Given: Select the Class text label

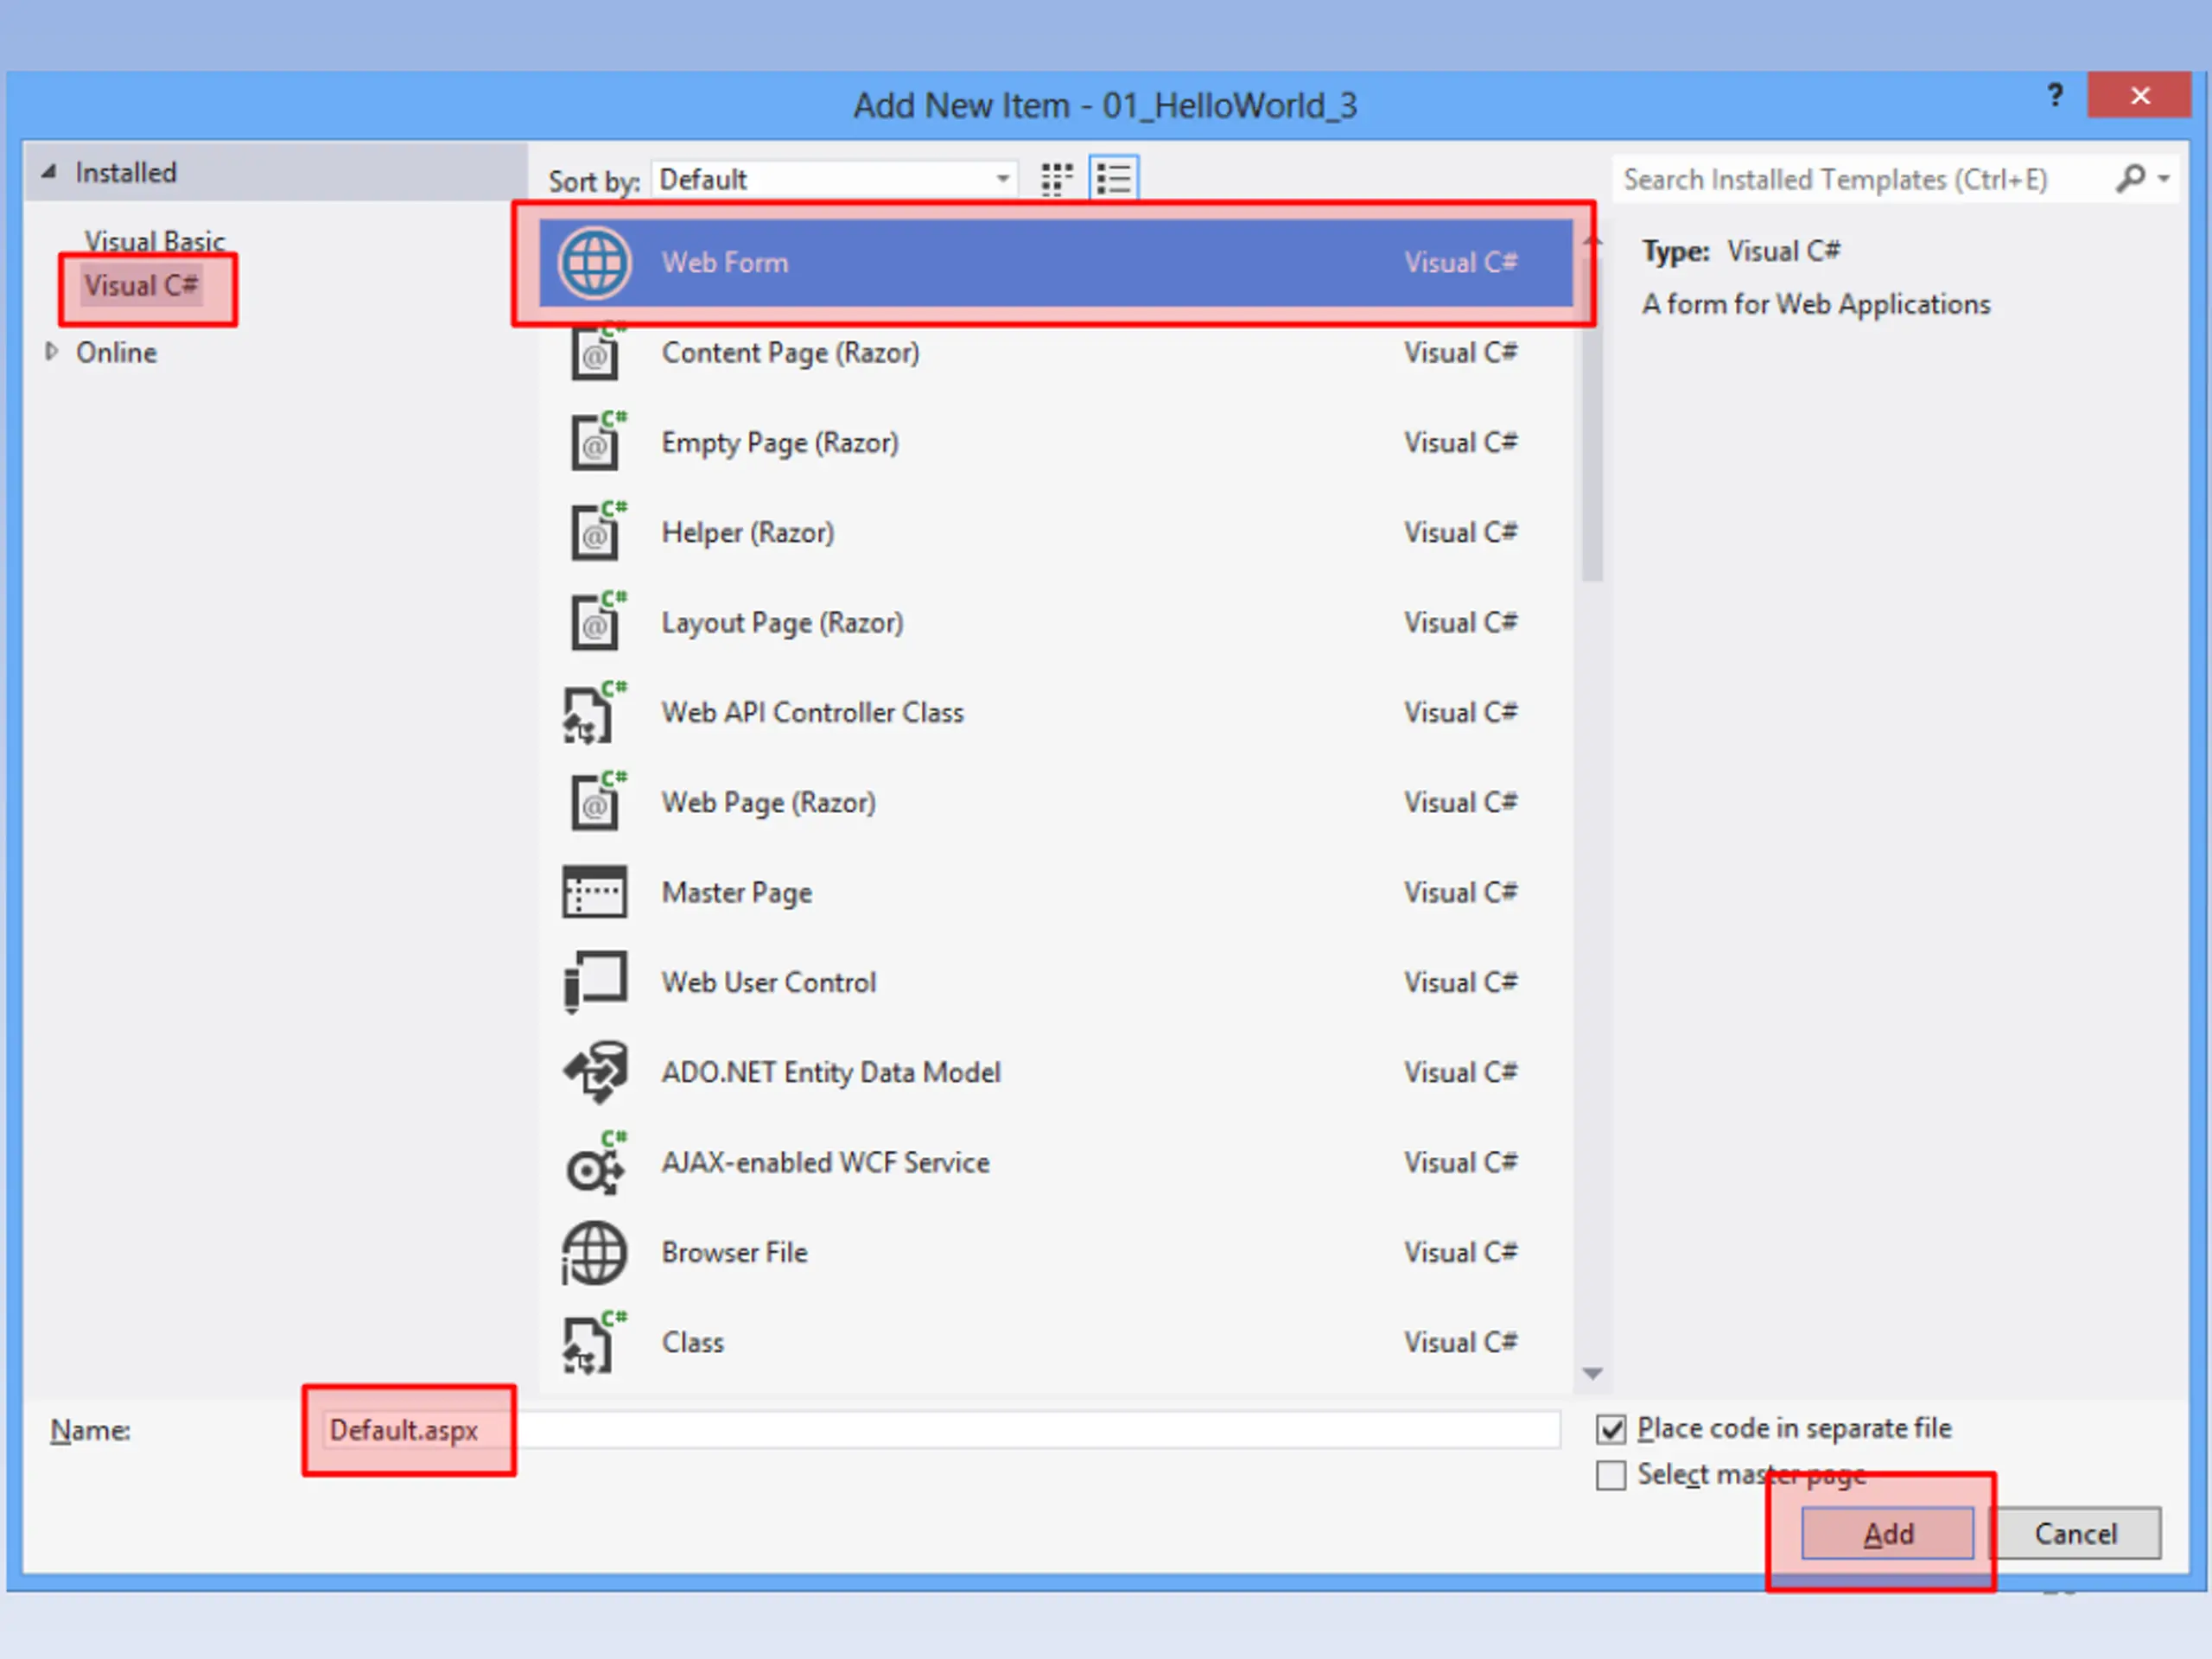Looking at the screenshot, I should click(x=693, y=1343).
